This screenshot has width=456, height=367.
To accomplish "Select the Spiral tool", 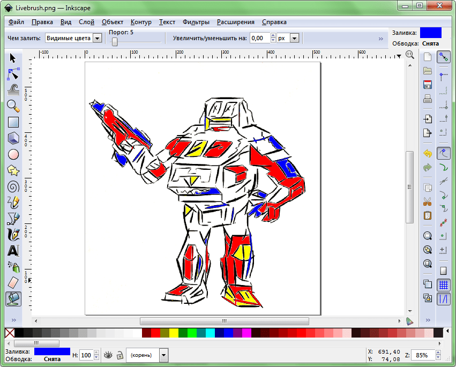I will (x=13, y=186).
